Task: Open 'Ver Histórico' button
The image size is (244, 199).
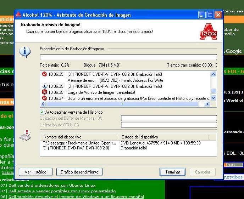Action: (35, 172)
